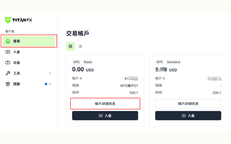
Task: Click the home icon in sidebar
Action: 8,41
